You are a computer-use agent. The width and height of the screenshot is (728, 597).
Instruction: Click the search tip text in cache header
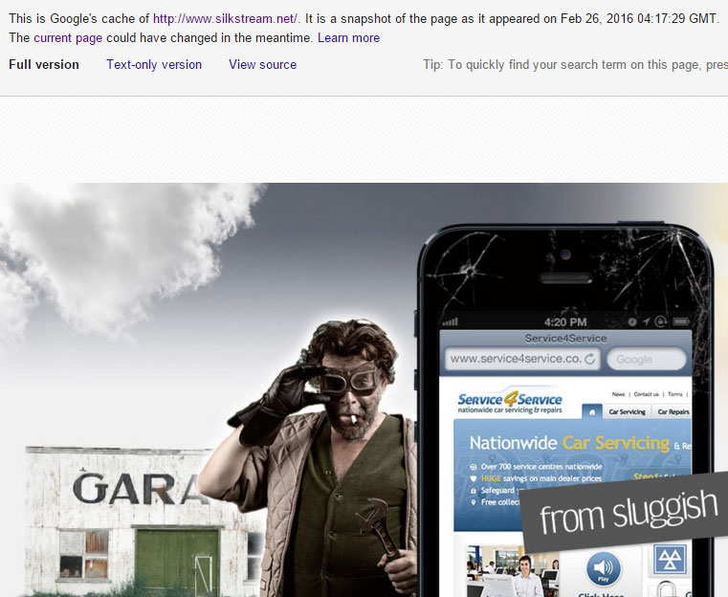575,64
